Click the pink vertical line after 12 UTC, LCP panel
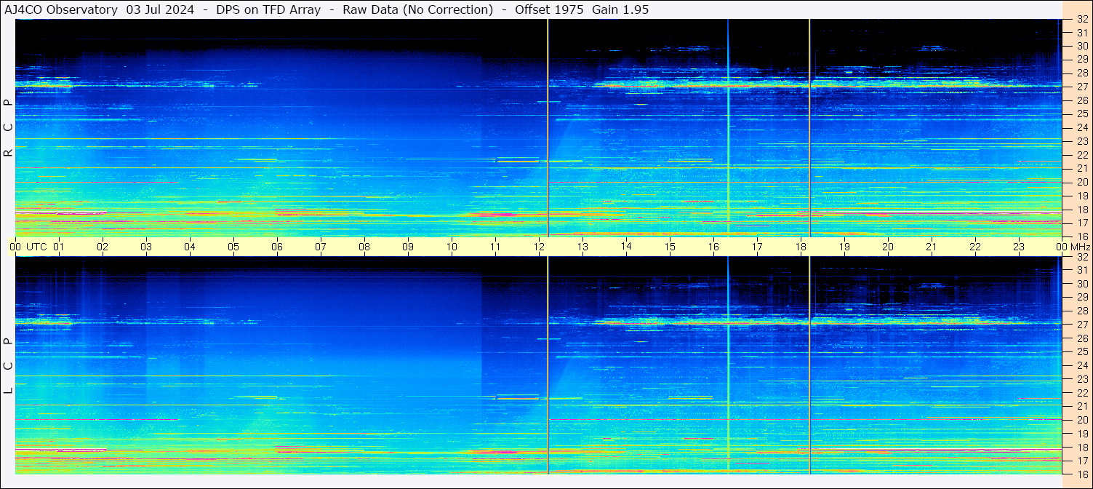 pyautogui.click(x=548, y=365)
